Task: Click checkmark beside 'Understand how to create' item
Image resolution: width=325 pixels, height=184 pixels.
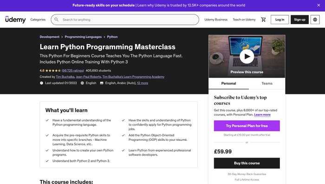Action: coord(47,151)
